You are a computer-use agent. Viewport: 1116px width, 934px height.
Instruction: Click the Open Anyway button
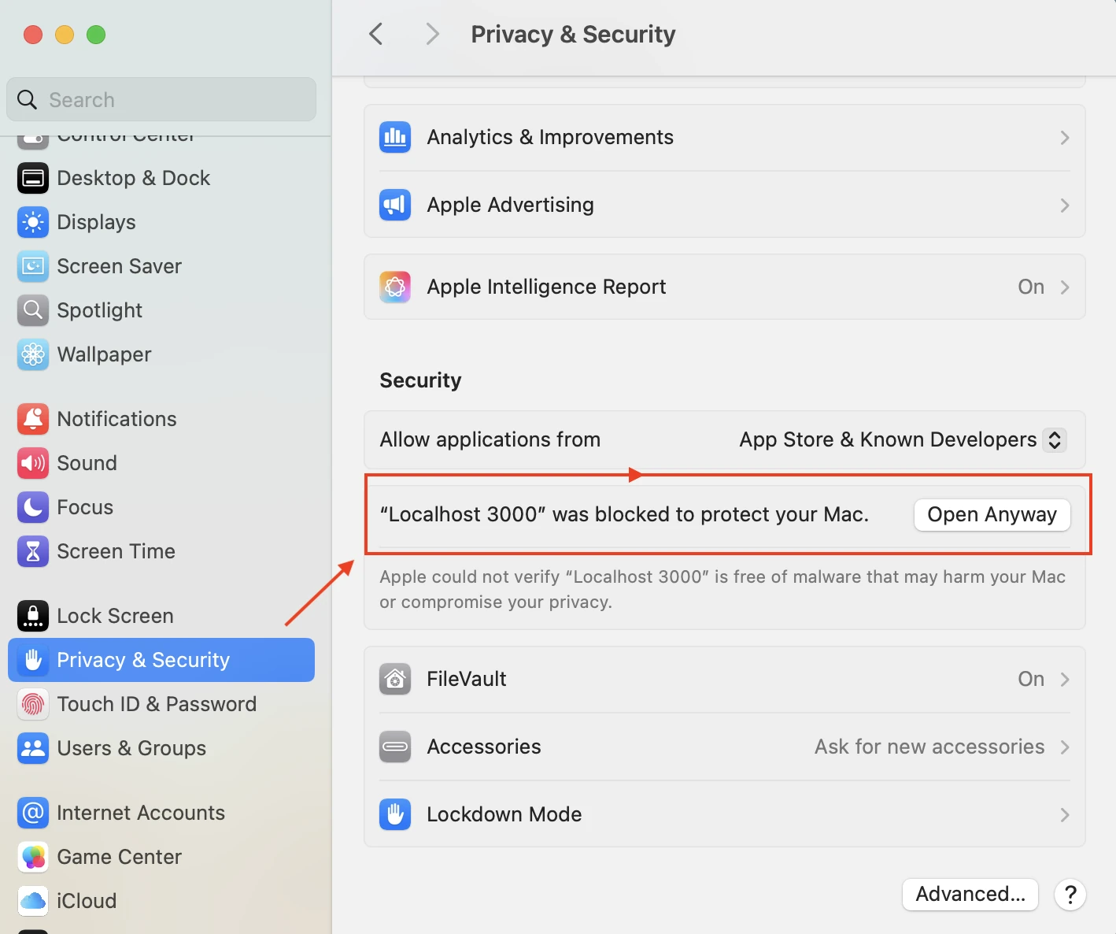[991, 514]
